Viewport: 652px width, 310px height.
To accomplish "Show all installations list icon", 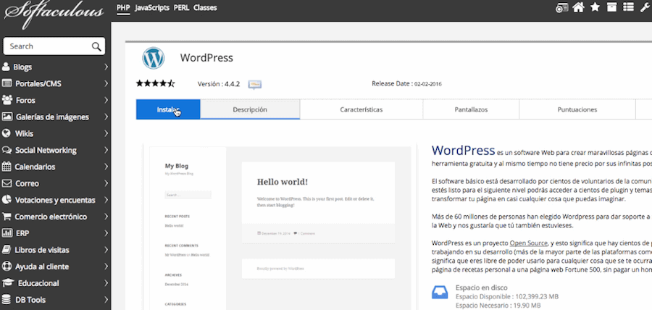I will (628, 7).
